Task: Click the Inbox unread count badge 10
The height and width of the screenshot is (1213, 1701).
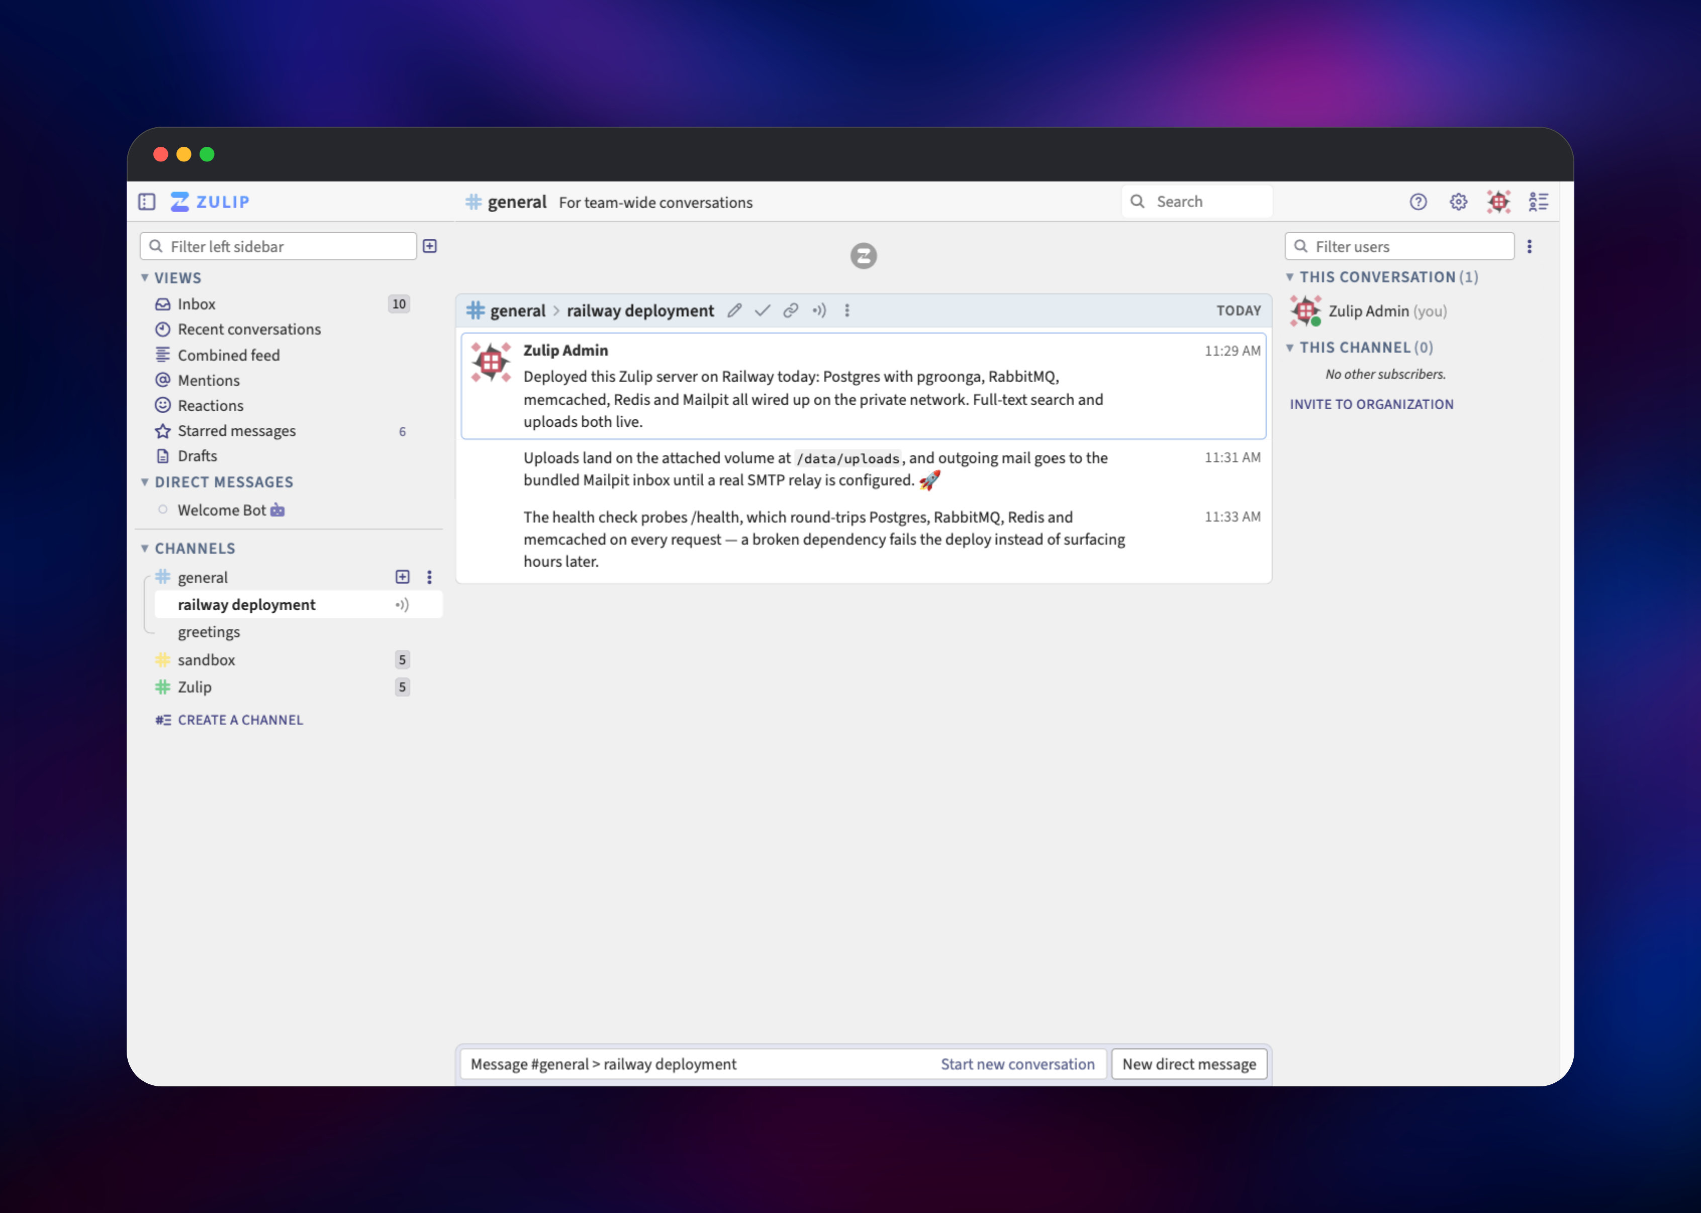Action: tap(400, 304)
